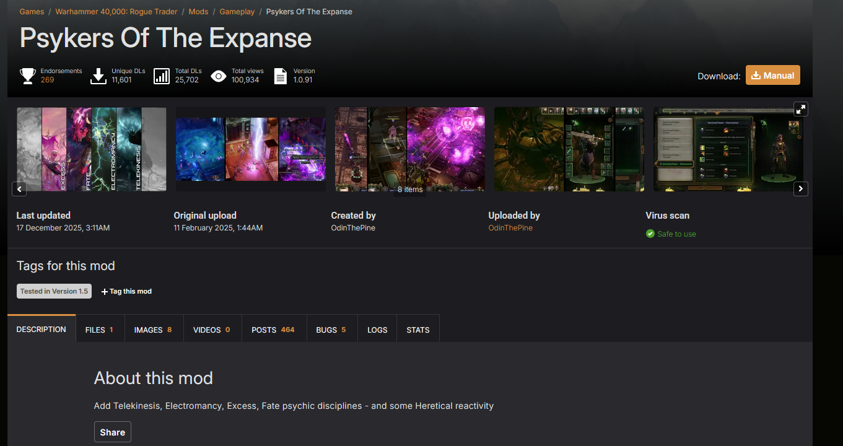Show previous gallery images with left arrow
The width and height of the screenshot is (843, 446).
(19, 189)
